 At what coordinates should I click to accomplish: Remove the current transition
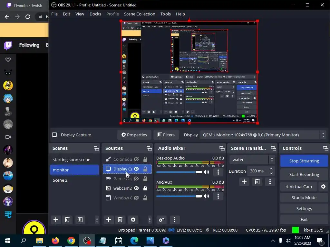tap(257, 182)
